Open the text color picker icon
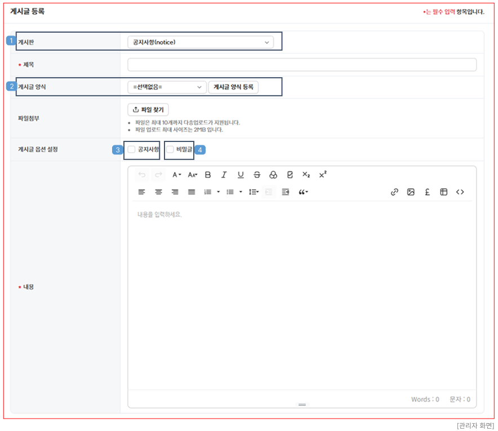Viewport: 498px width, 431px height. tap(273, 175)
